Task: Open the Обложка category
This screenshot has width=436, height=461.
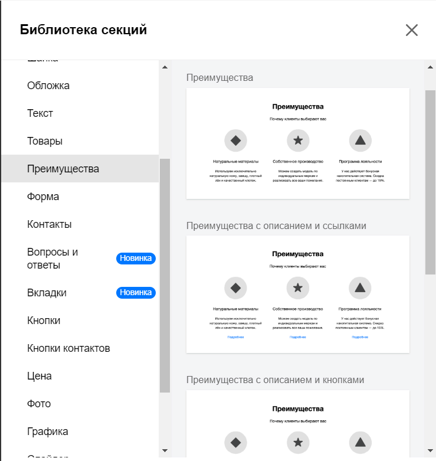Action: point(80,86)
